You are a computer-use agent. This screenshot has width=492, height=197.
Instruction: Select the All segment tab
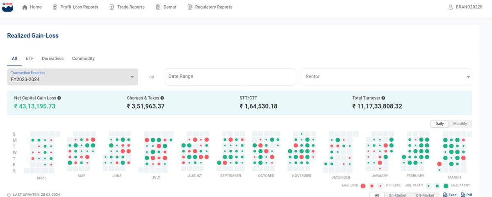tap(14, 59)
